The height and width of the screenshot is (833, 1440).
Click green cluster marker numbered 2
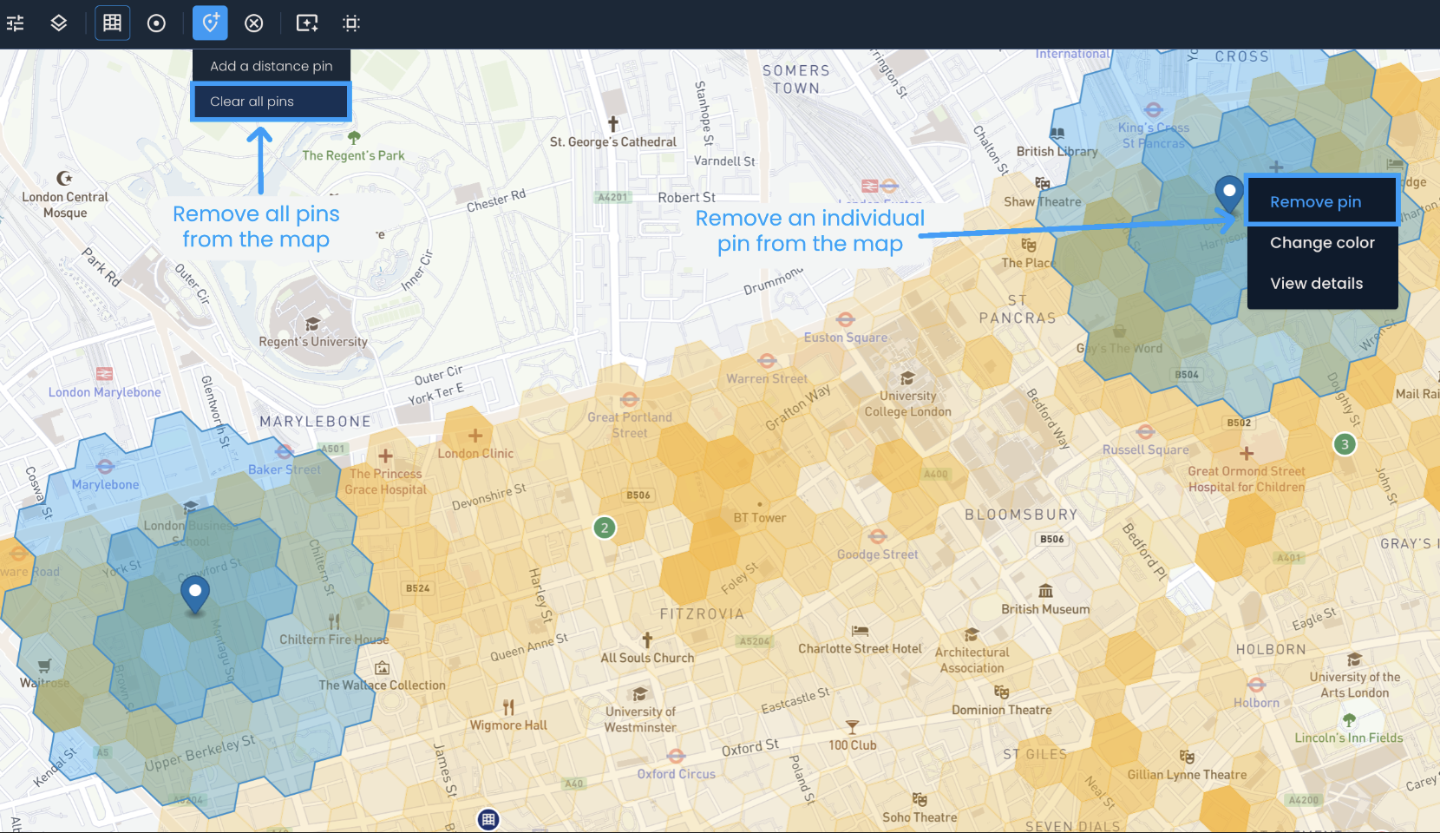pos(605,528)
